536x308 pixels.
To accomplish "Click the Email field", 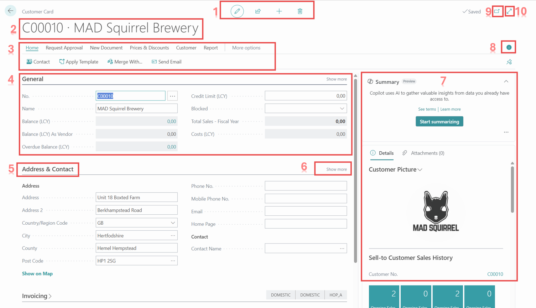I will tap(306, 211).
